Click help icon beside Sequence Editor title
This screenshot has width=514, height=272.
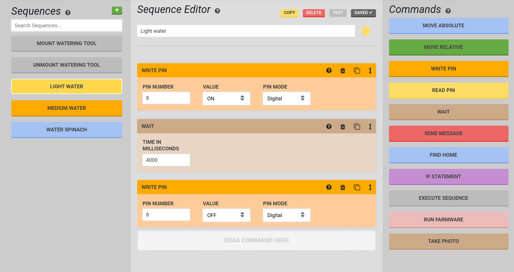pos(218,11)
